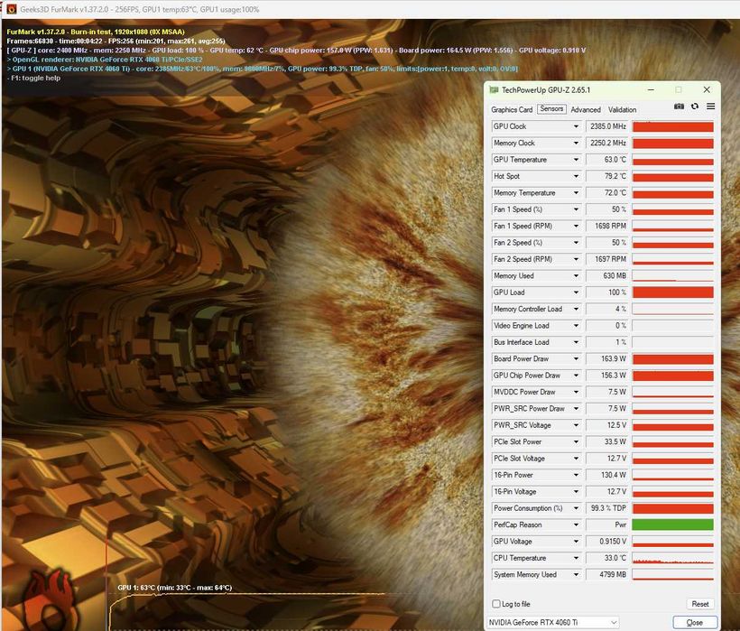Open the GPU Clock sensor dropdown
This screenshot has height=631, width=740.
click(576, 126)
